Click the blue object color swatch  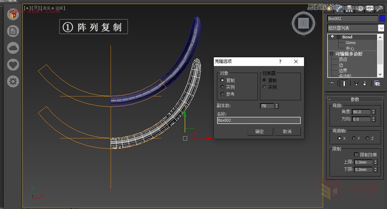coord(382,19)
